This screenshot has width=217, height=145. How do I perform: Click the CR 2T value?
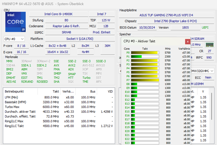pos(210,51)
